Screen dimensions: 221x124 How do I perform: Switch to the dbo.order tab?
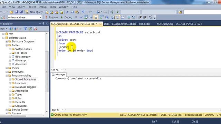(x=127, y=24)
